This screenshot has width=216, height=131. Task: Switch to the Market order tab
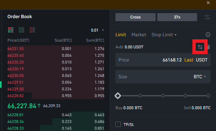click(139, 35)
